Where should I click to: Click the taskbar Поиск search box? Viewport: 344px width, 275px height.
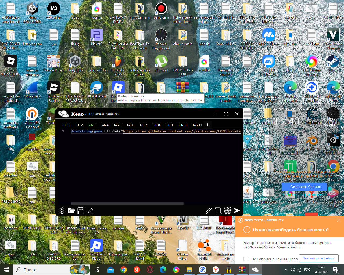(51, 270)
